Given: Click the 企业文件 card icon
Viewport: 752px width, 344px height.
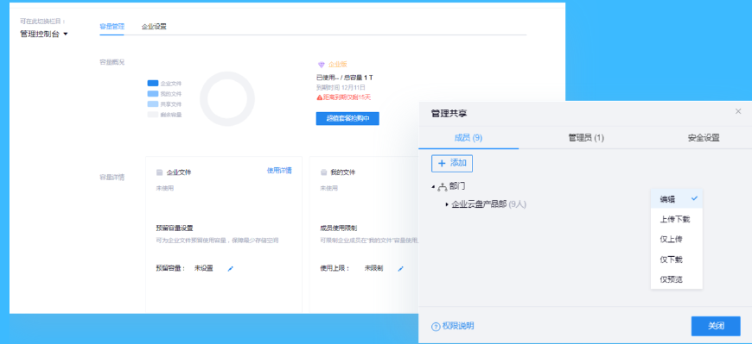Looking at the screenshot, I should (x=160, y=172).
